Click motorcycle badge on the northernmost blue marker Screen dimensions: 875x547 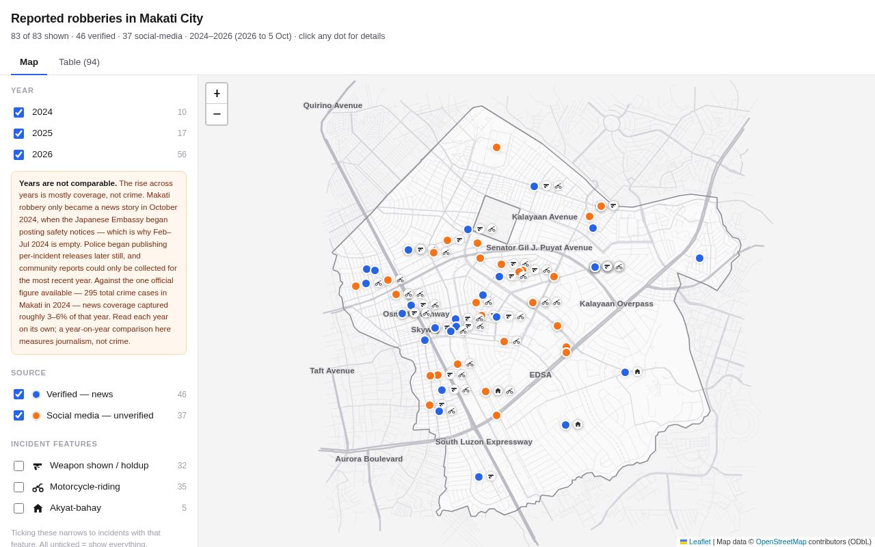point(558,186)
